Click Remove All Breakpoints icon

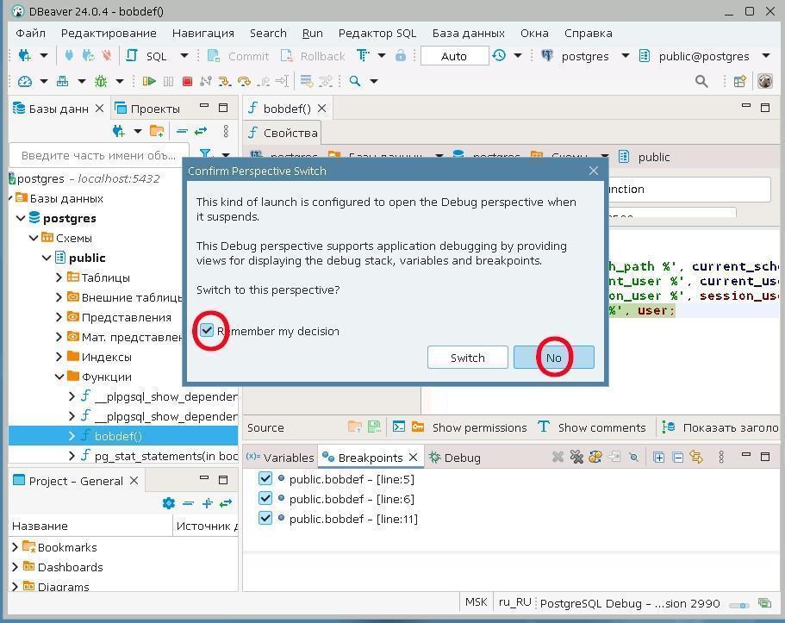pyautogui.click(x=576, y=458)
